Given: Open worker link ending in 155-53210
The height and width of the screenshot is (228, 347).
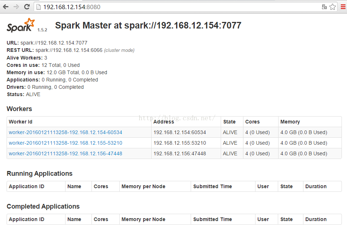Looking at the screenshot, I should point(66,143).
